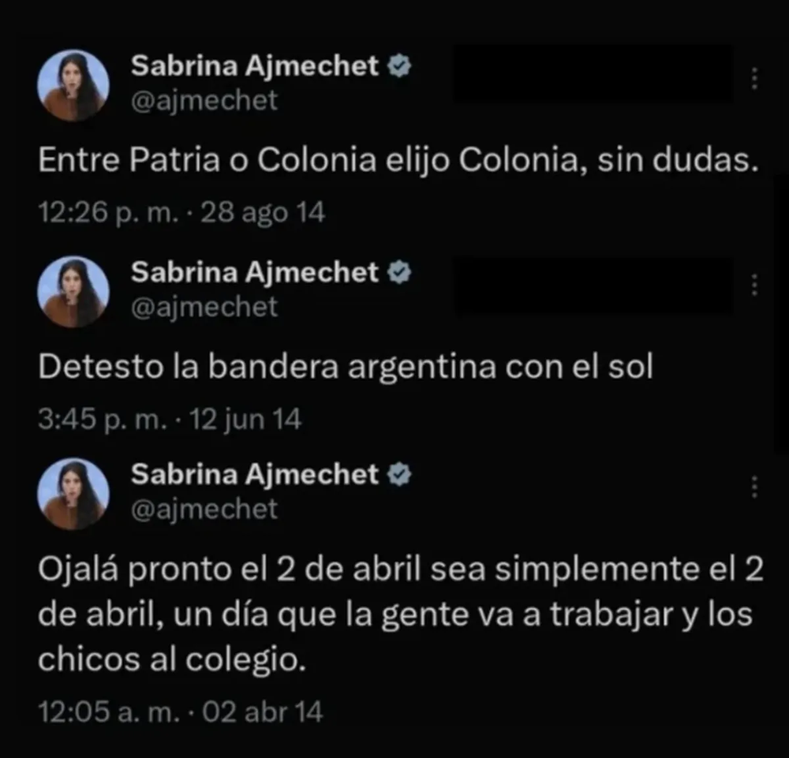This screenshot has height=758, width=789.
Task: Open the @ajmechet handle in the third tweet
Action: pos(204,509)
